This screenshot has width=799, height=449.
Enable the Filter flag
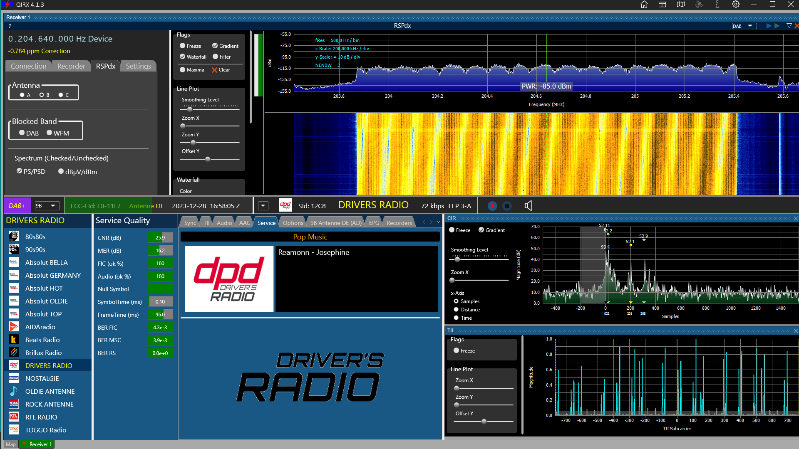point(215,57)
